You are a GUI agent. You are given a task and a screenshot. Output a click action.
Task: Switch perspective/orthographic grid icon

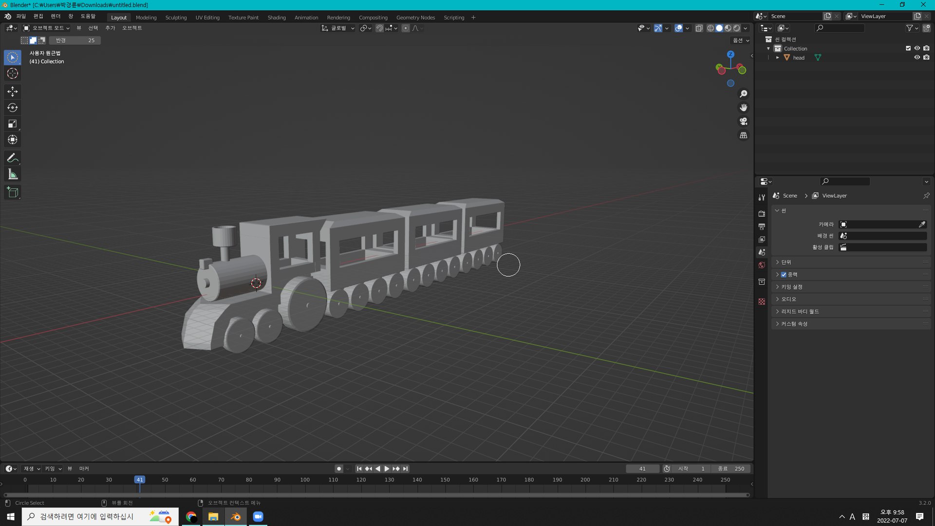coord(744,135)
